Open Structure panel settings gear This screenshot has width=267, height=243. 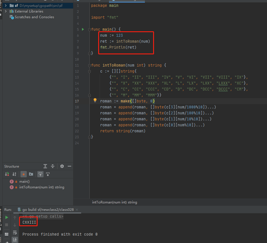(x=62, y=166)
